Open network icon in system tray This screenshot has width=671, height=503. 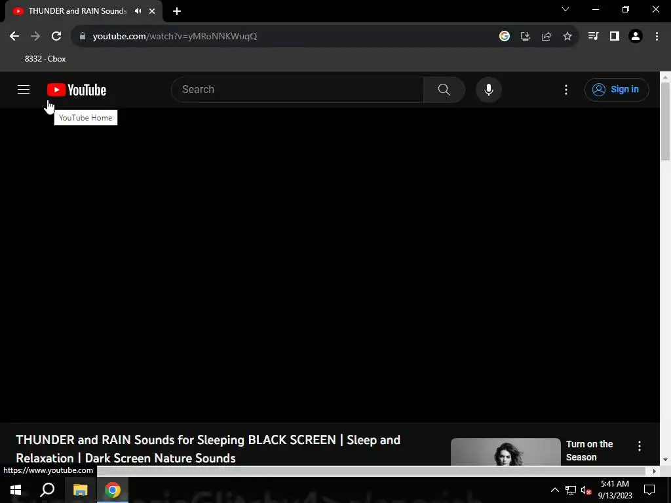[571, 490]
